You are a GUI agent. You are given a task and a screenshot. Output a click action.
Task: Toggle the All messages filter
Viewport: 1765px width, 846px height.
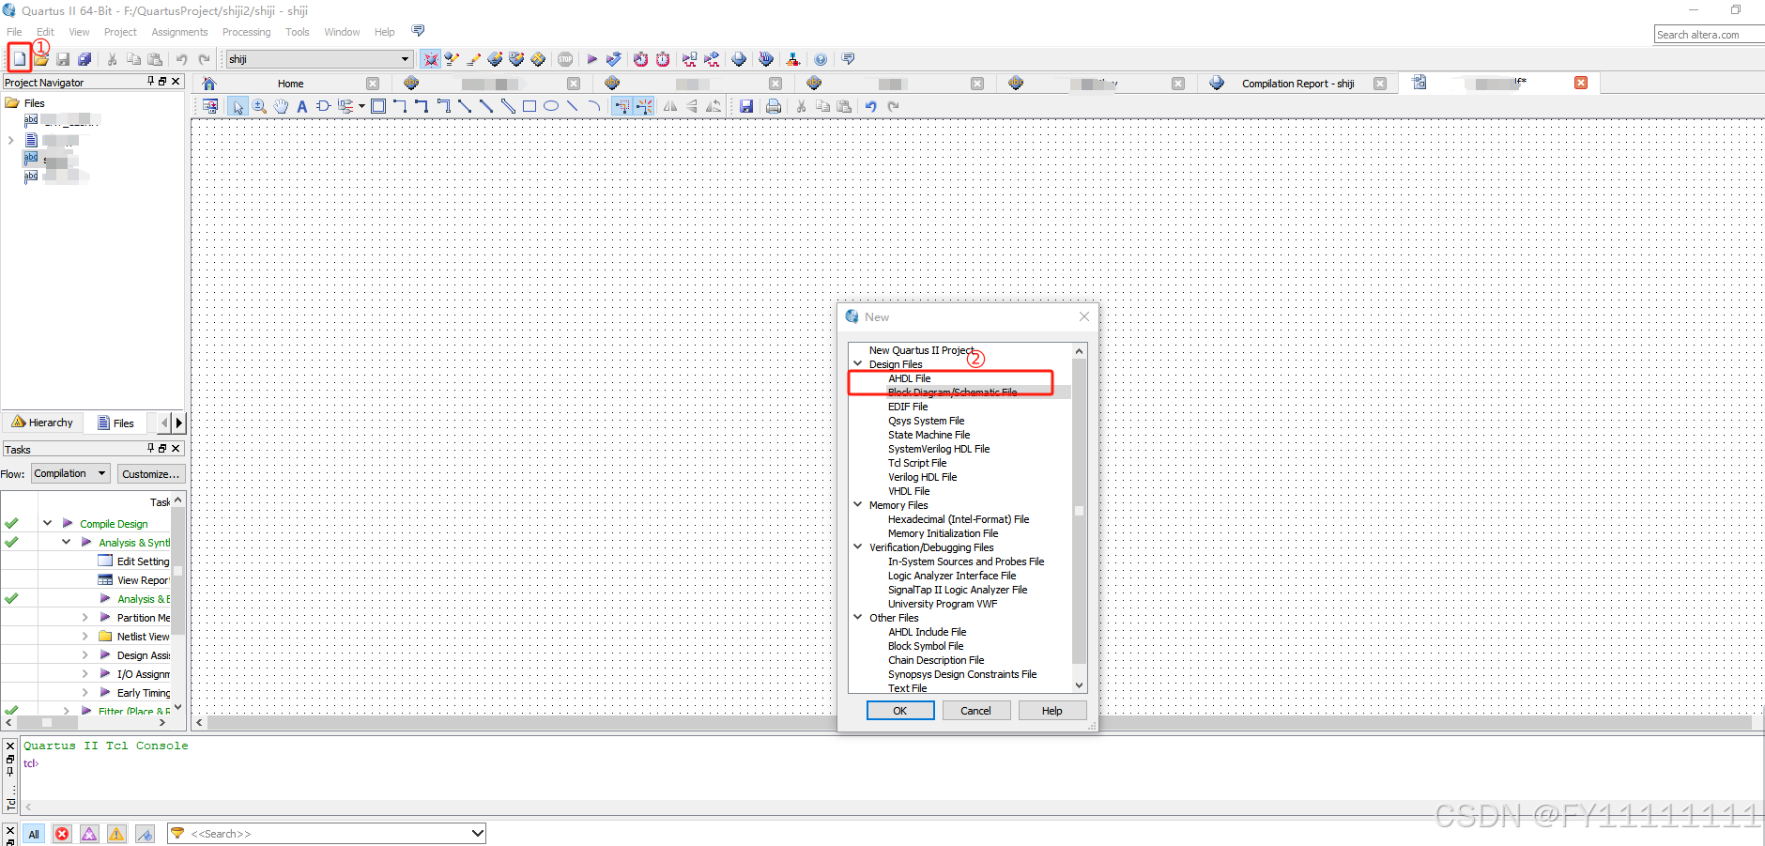(34, 834)
